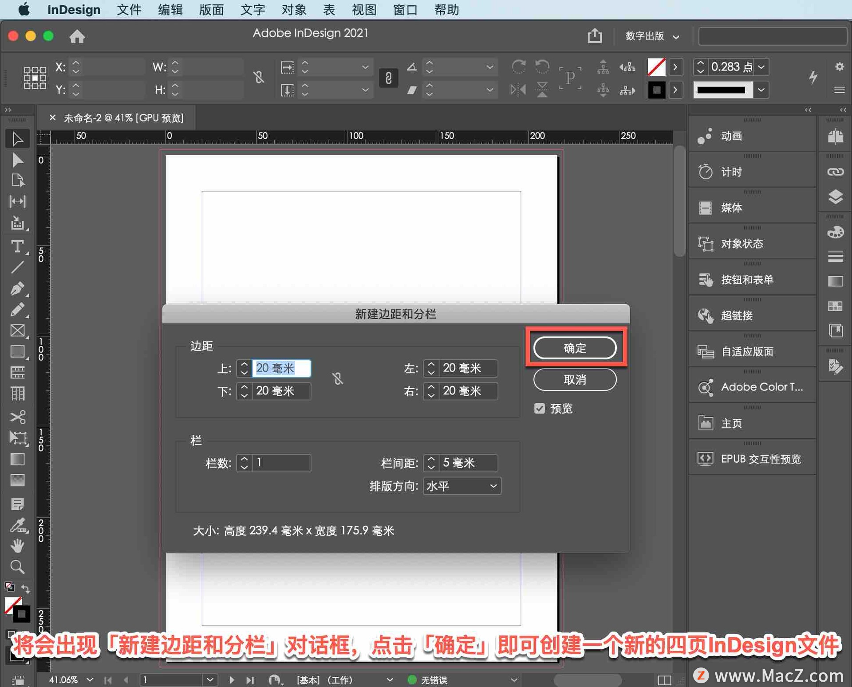Toggle the 预览 preview checkbox

(539, 409)
